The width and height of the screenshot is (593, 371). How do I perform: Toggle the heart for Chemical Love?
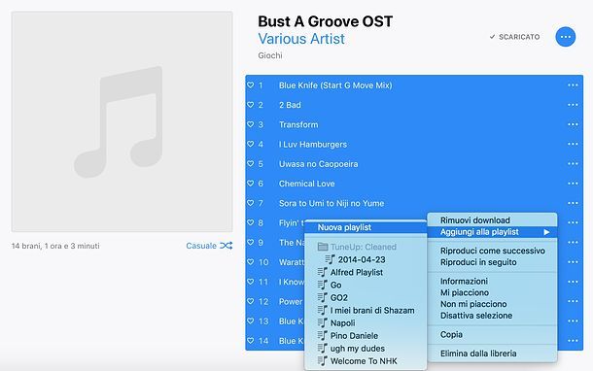(251, 184)
